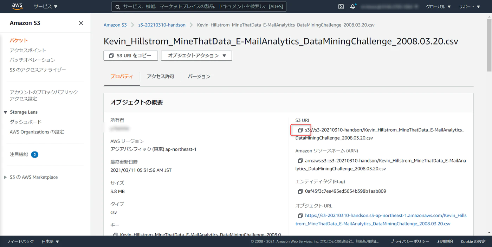The height and width of the screenshot is (247, 492).
Task: Open プライバシーポリシー in the footer
Action: pos(409,241)
